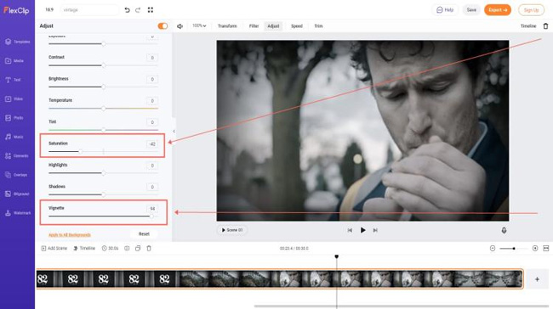Open the Templates sidebar panel
553x309 pixels.
17,42
